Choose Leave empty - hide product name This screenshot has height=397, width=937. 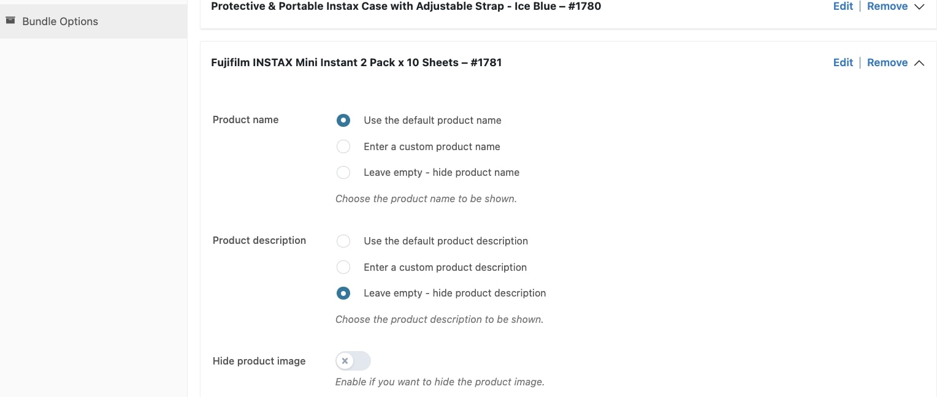tap(343, 172)
